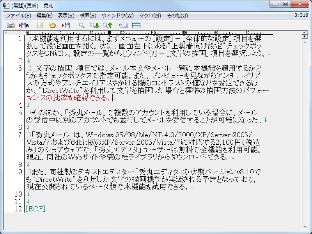Click the text 上級者向け設定 in paragraph 1
The height and width of the screenshot is (234, 312).
197,46
